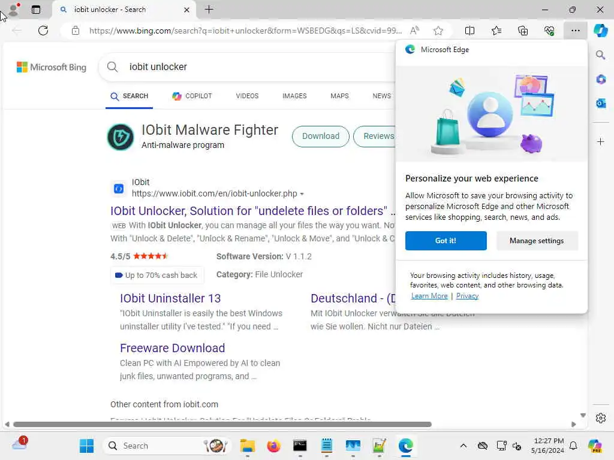
Task: Open the Windows Start menu
Action: click(86, 446)
